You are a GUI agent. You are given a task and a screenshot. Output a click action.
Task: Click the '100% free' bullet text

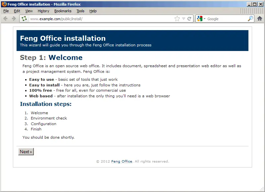point(40,90)
